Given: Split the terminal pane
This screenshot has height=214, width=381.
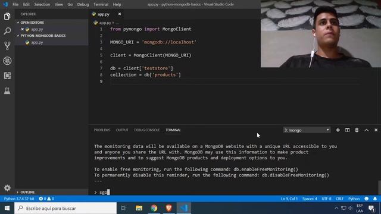Looking at the screenshot, I should point(347,130).
